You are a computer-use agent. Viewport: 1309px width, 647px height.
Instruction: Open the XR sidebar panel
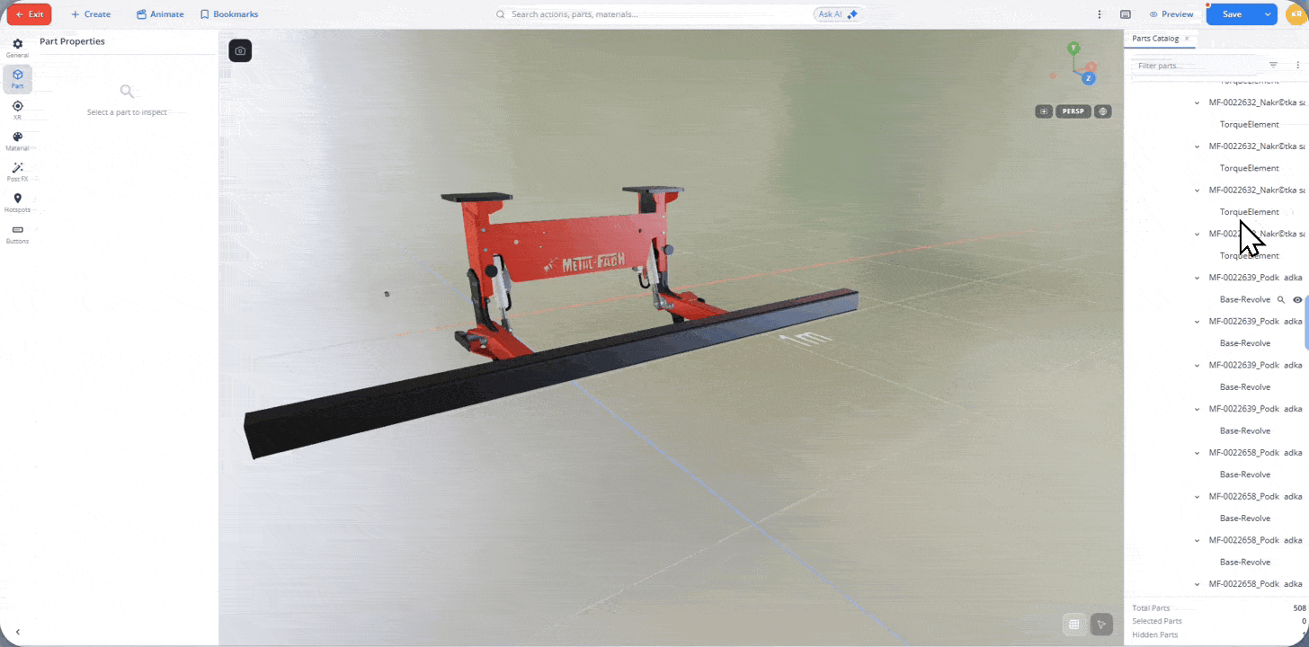coord(17,111)
